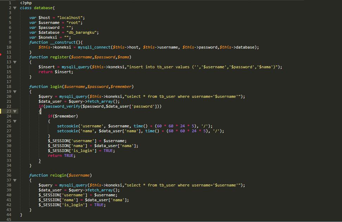Click the "$password" variable on line 6
This screenshot has width=342, height=222.
click(49, 28)
